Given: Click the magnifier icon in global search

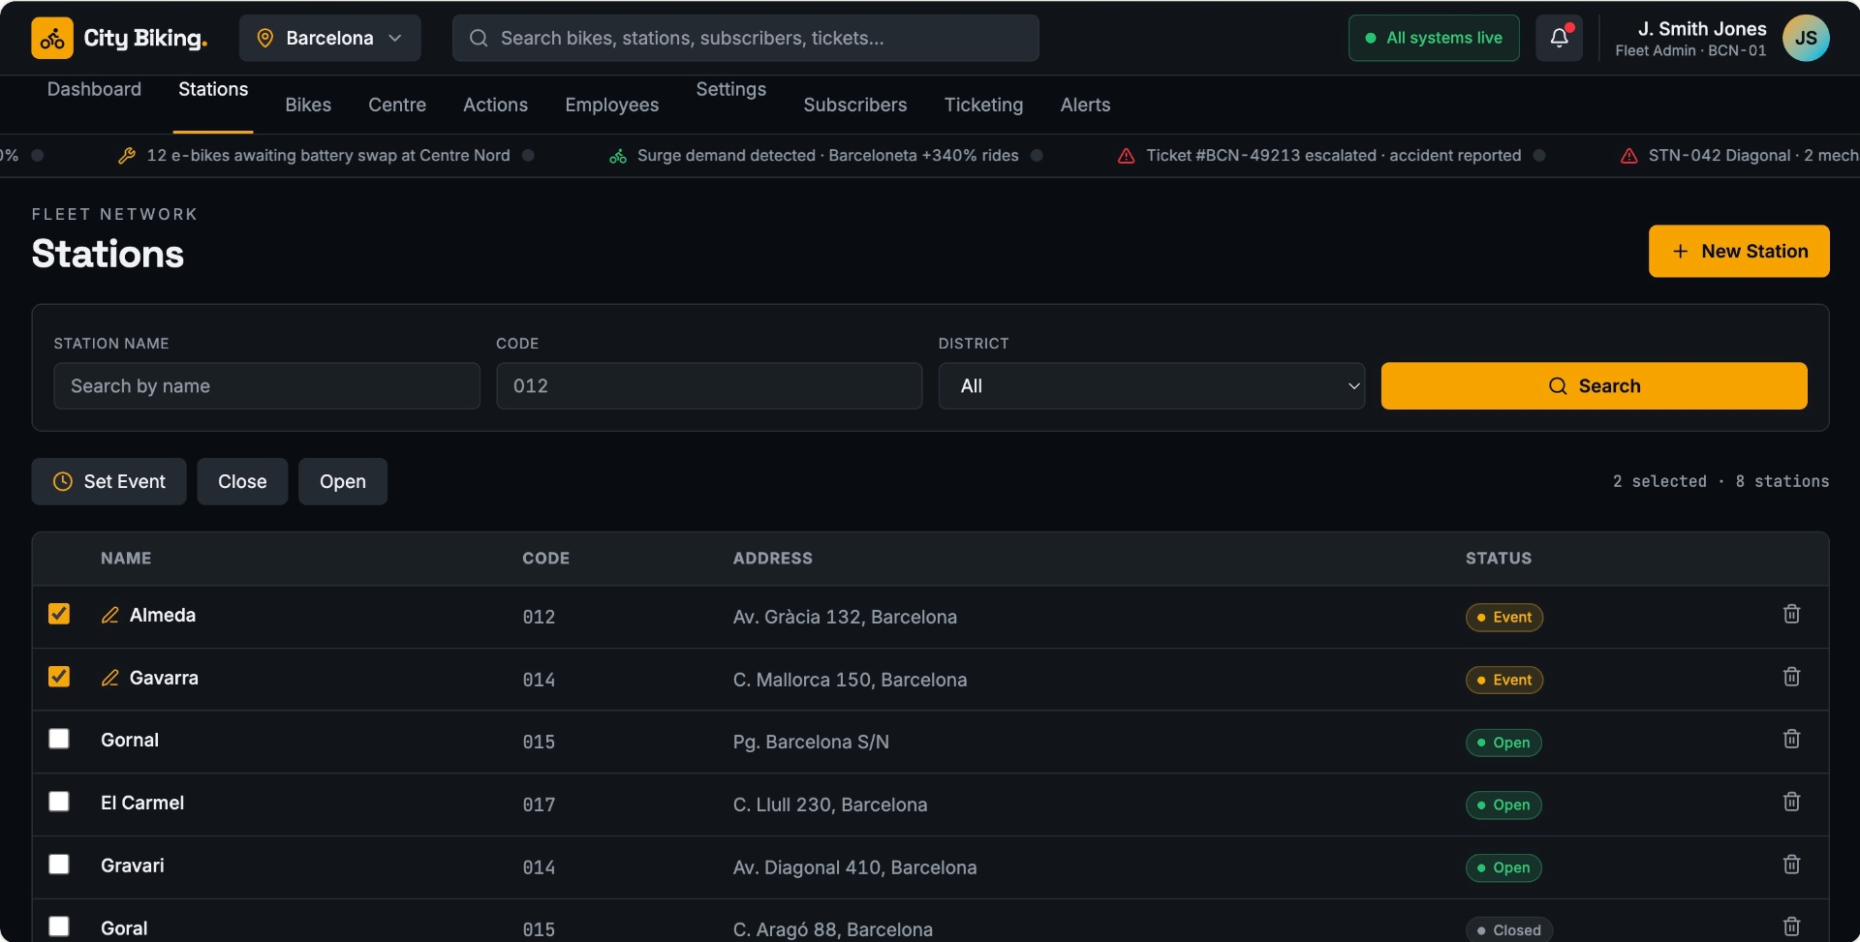Looking at the screenshot, I should click(479, 38).
